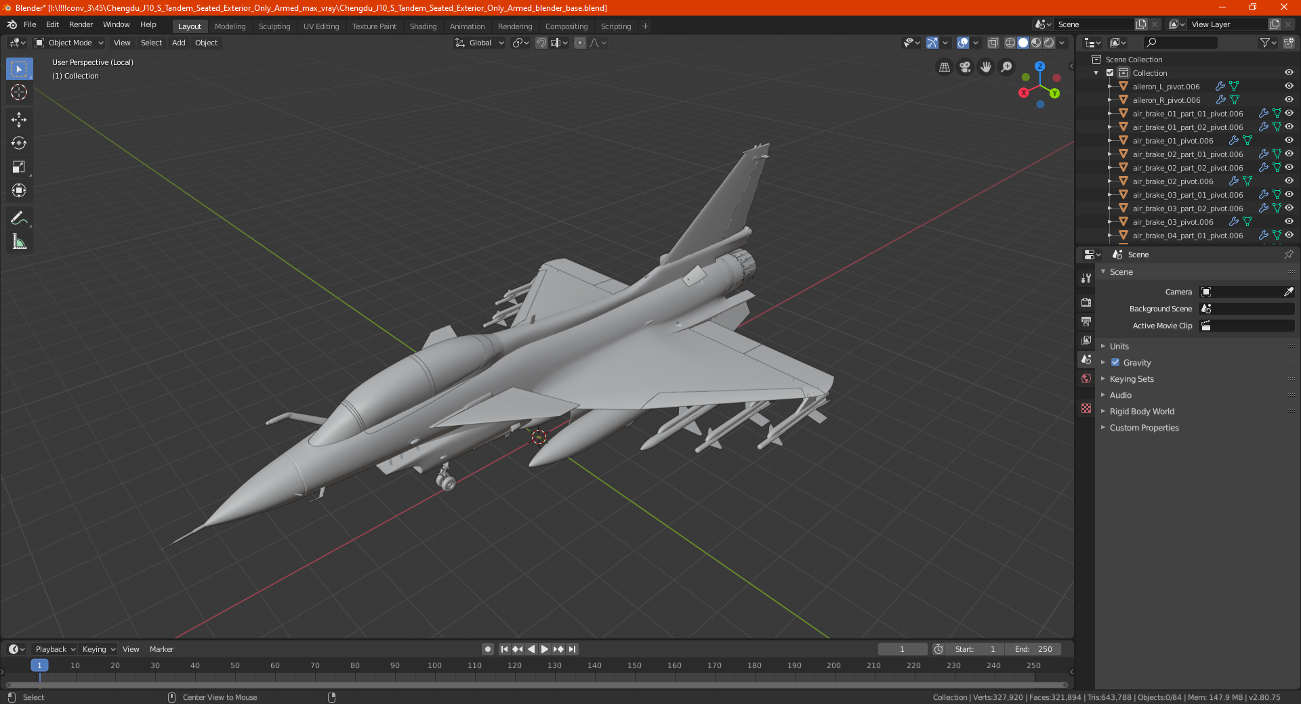Click End frame field showing 250

click(x=1033, y=649)
